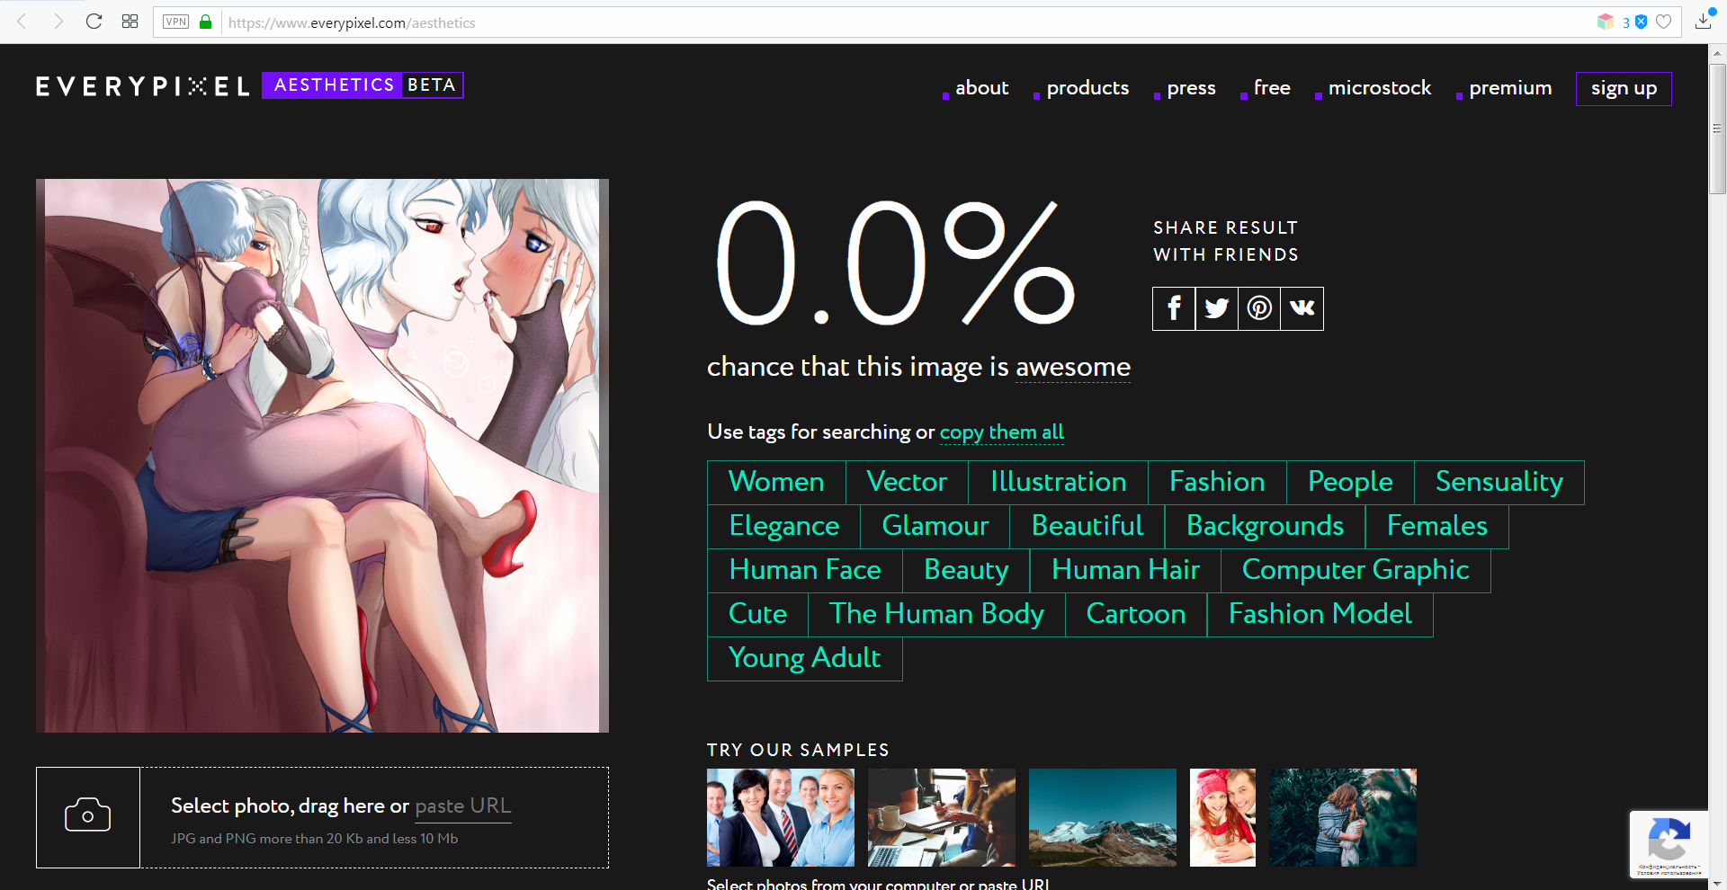The height and width of the screenshot is (890, 1727).
Task: Select the Fashion Model tag
Action: (x=1320, y=615)
